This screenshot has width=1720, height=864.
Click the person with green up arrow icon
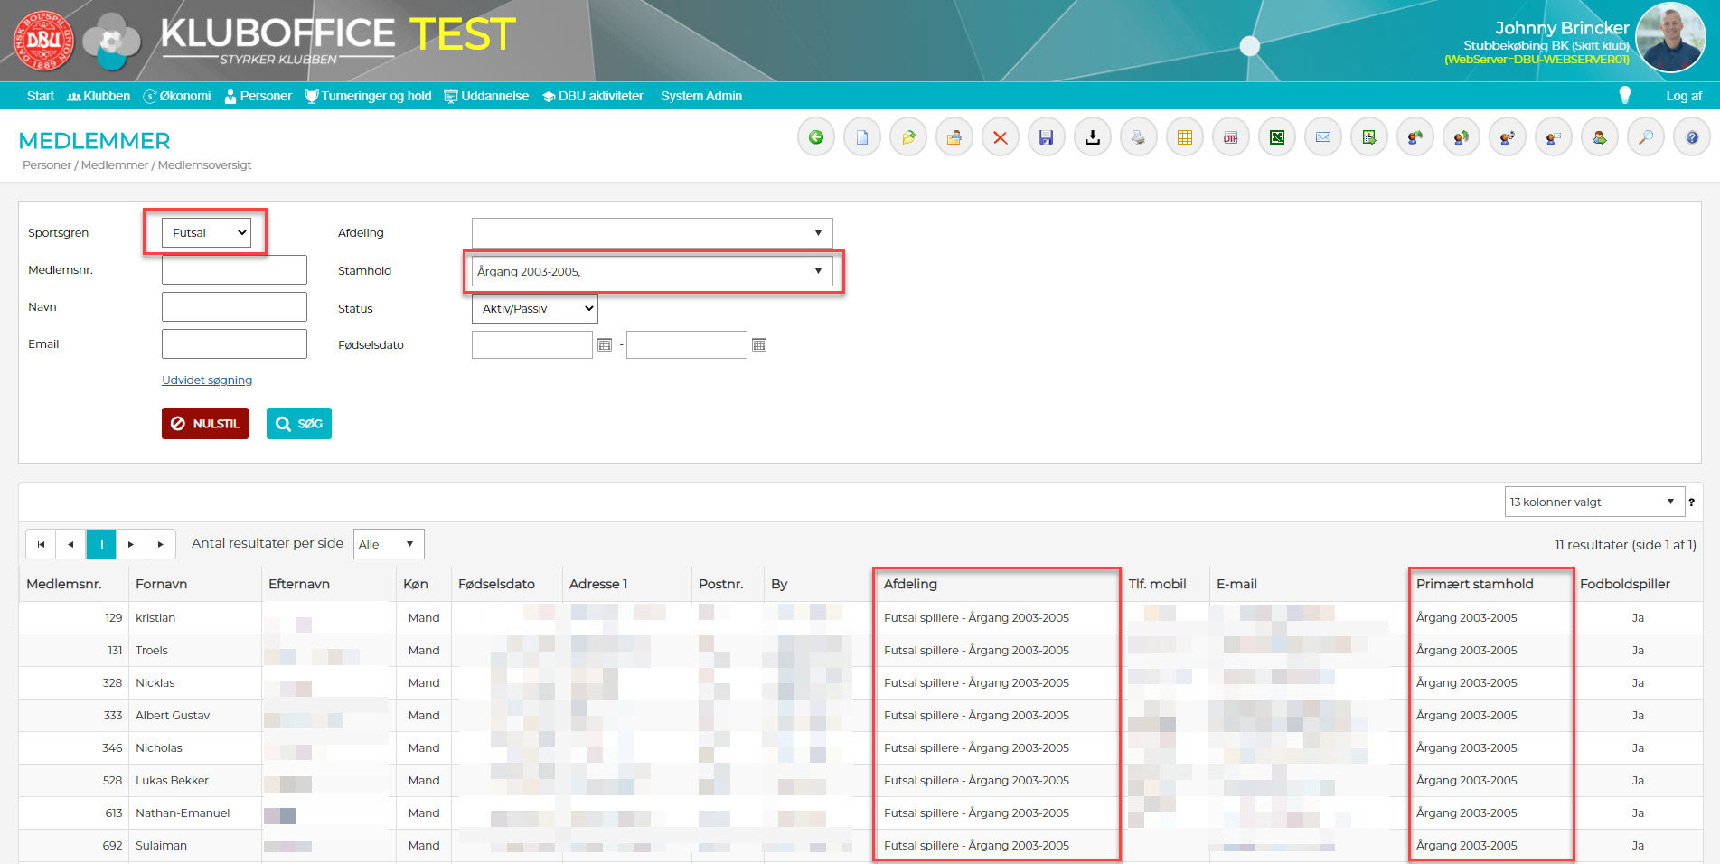point(1462,137)
